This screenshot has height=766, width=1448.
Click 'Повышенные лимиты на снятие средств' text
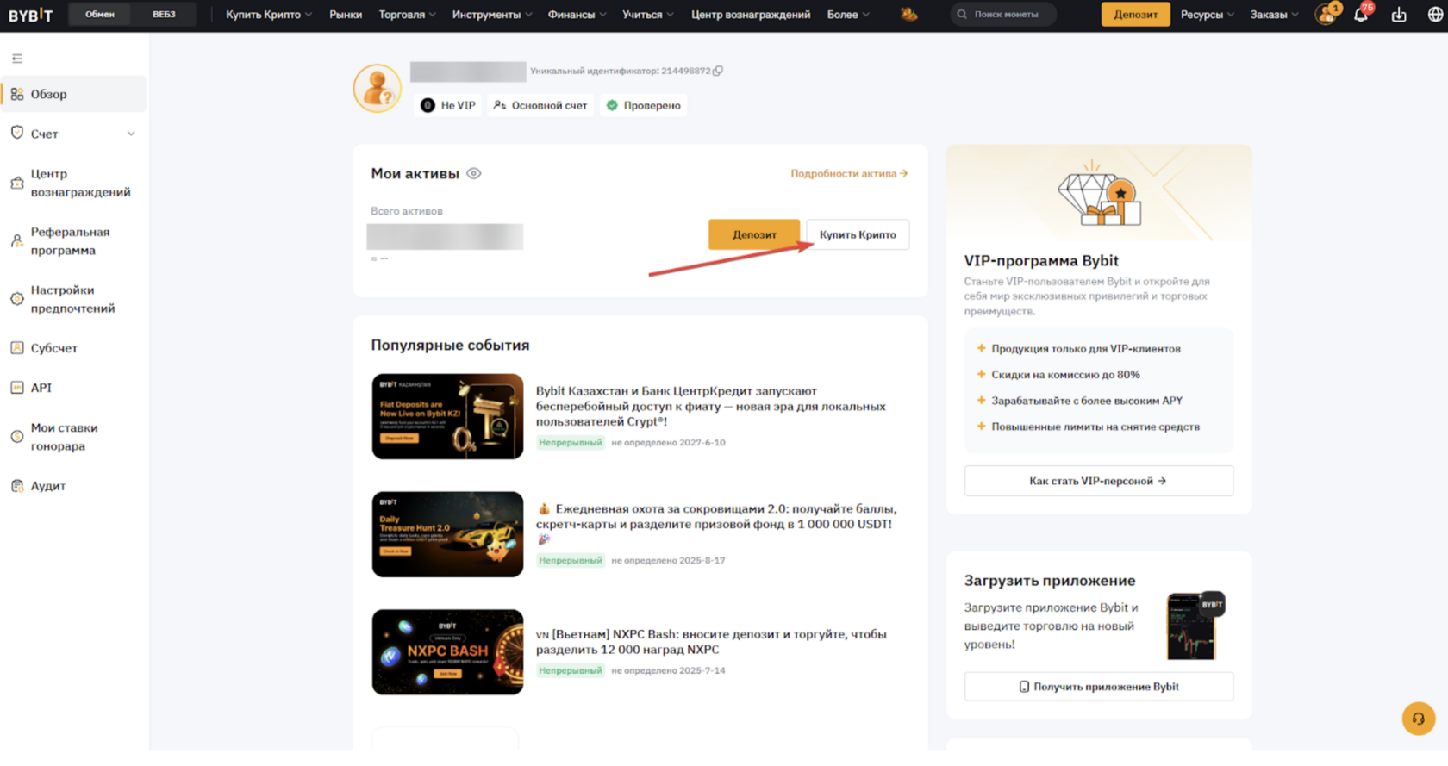(1095, 427)
